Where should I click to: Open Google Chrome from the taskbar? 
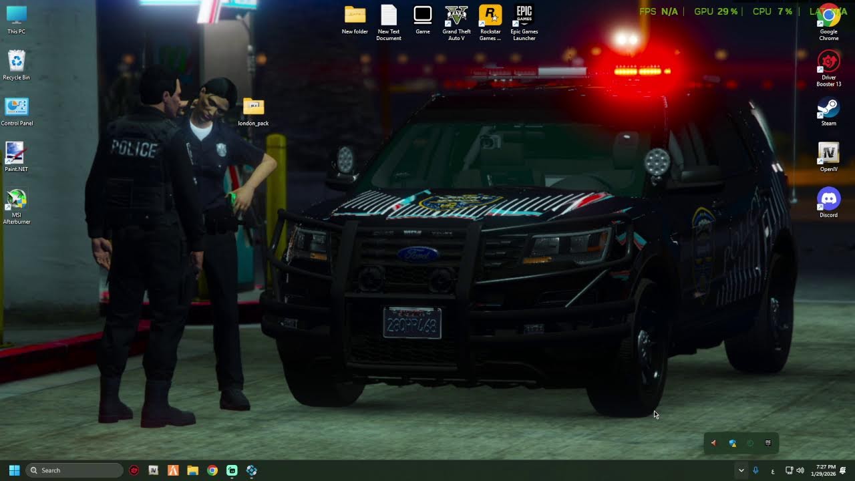pyautogui.click(x=212, y=470)
